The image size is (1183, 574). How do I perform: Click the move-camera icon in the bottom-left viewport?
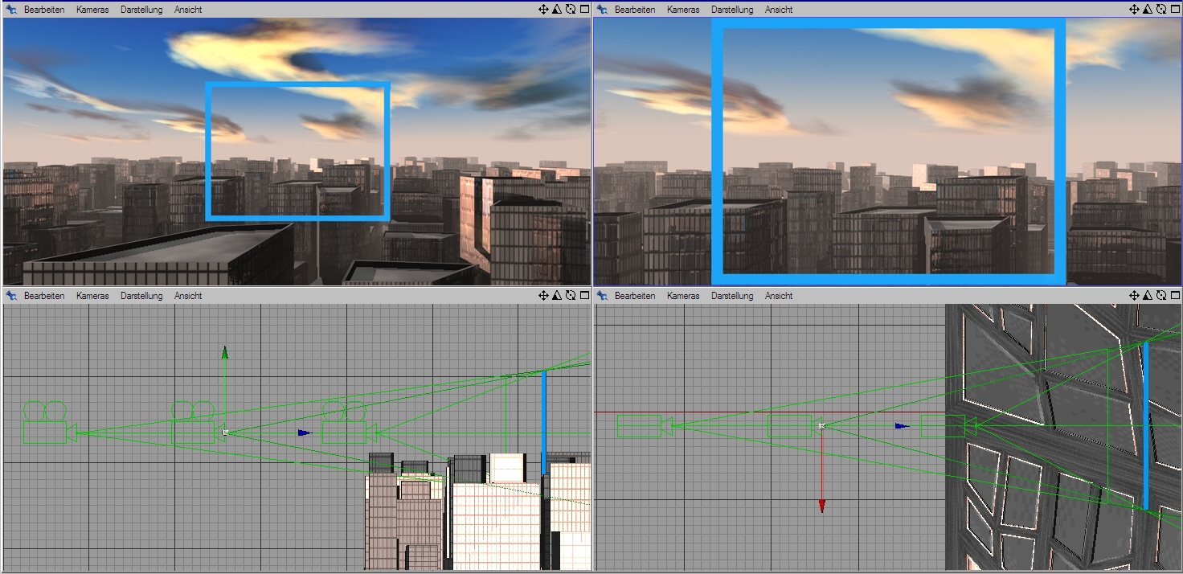click(x=542, y=295)
